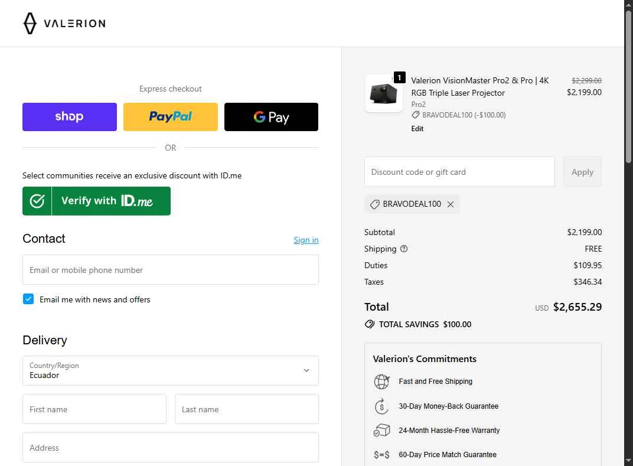The image size is (633, 466).
Task: Verify with ID.me button
Action: tap(96, 201)
